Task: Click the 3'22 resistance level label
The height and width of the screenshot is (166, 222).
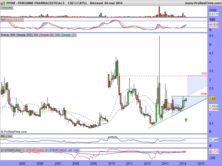Action: (x=204, y=74)
